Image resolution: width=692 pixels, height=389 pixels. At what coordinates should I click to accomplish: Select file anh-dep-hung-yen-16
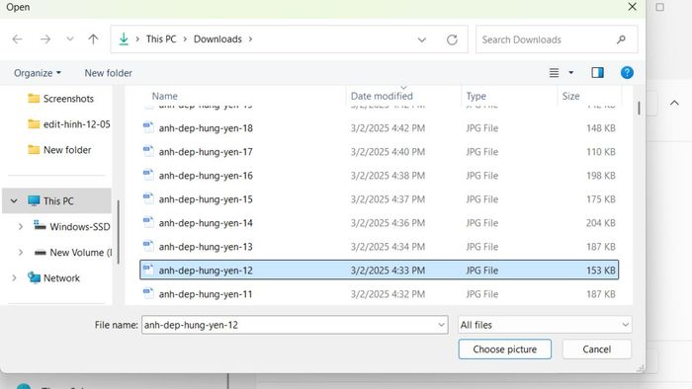[379, 176]
